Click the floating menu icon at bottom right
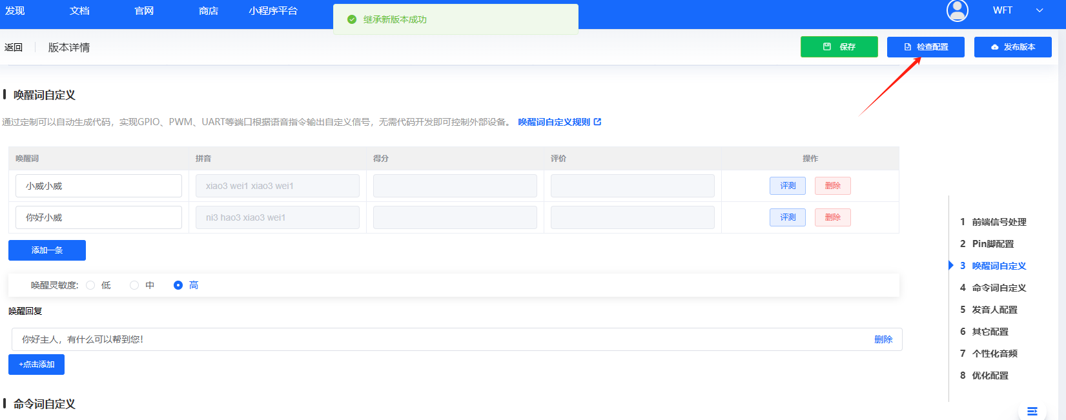This screenshot has width=1066, height=420. click(1032, 411)
